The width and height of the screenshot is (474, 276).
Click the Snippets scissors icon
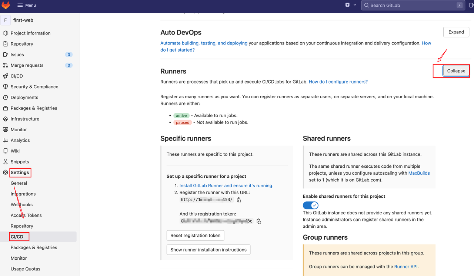pos(5,162)
